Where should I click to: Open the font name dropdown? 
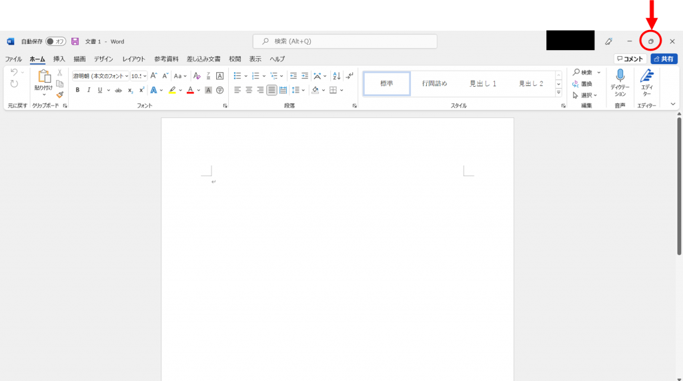coord(126,76)
